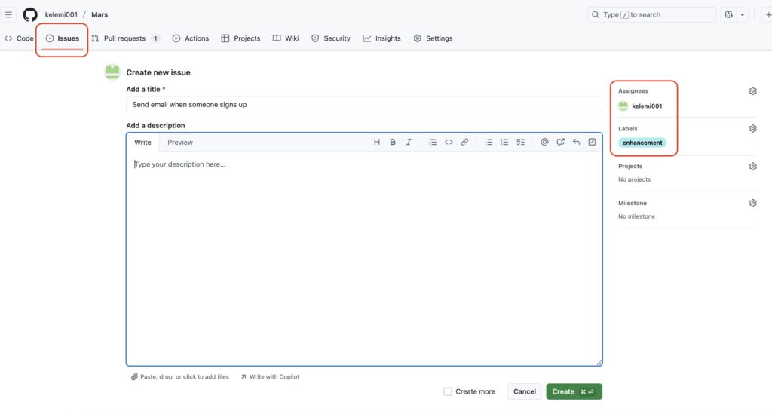Open the Milestone gear settings
The image size is (772, 411).
[752, 203]
